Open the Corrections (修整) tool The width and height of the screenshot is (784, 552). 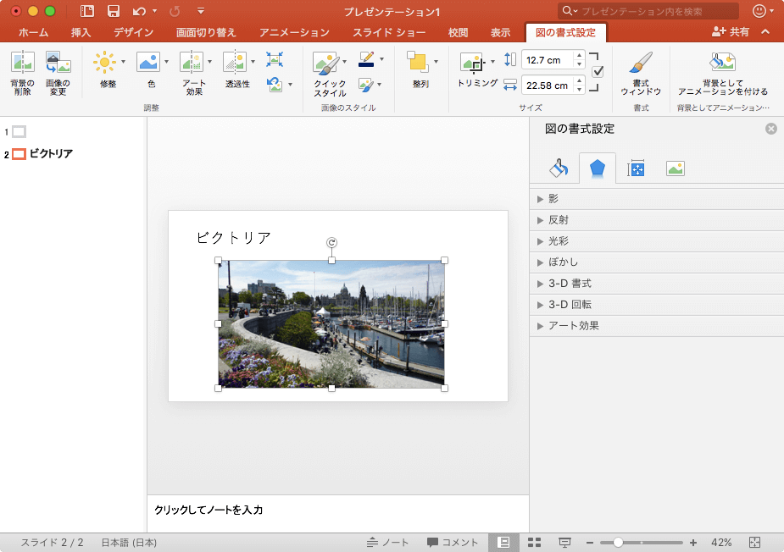pos(104,63)
